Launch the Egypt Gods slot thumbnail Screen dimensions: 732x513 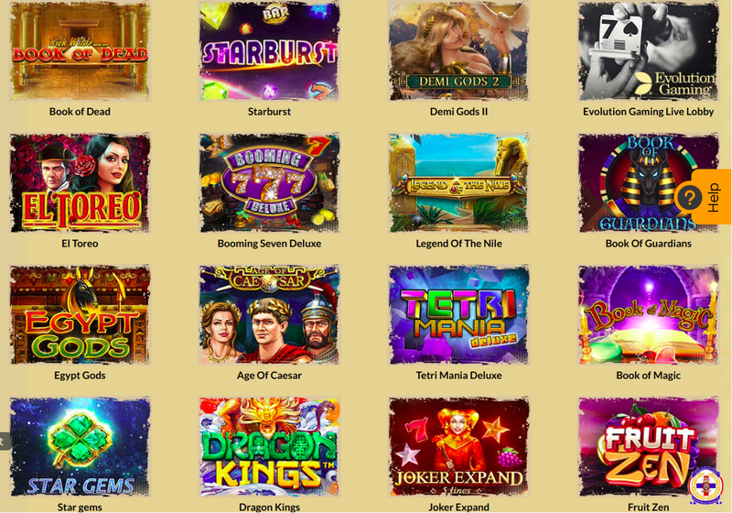(80, 314)
